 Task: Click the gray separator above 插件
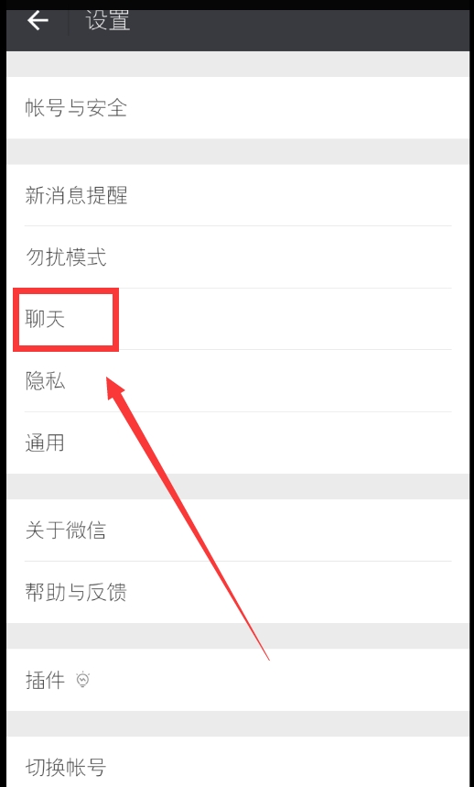pos(238,636)
